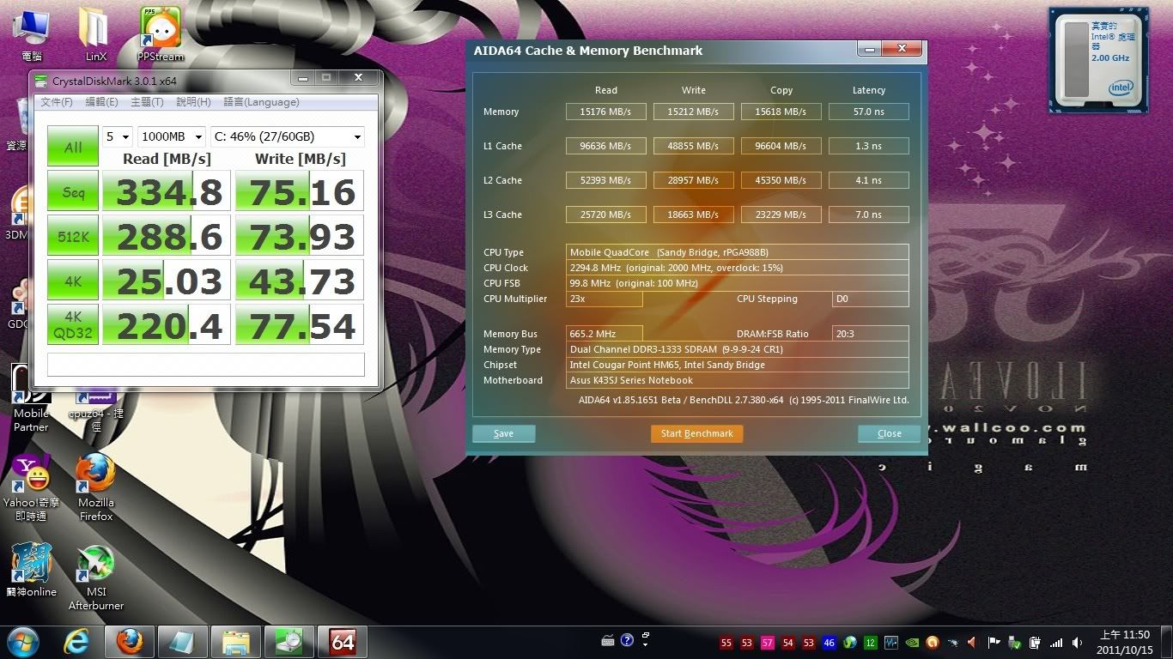The image size is (1173, 659).
Task: Open the network signal tray icon
Action: click(x=1056, y=643)
